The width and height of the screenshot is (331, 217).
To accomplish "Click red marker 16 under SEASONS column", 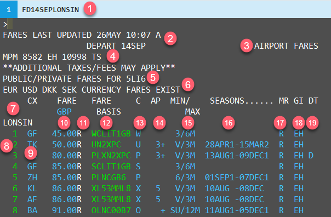I will tap(229, 123).
